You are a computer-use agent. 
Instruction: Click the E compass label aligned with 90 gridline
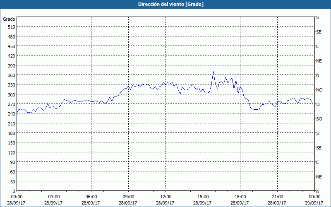[317, 162]
